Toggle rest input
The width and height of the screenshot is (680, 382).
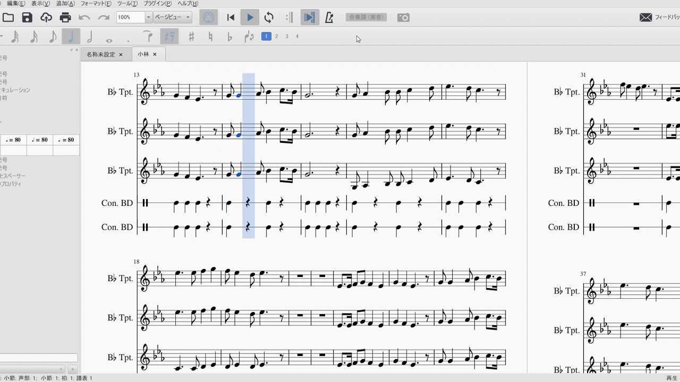[169, 37]
